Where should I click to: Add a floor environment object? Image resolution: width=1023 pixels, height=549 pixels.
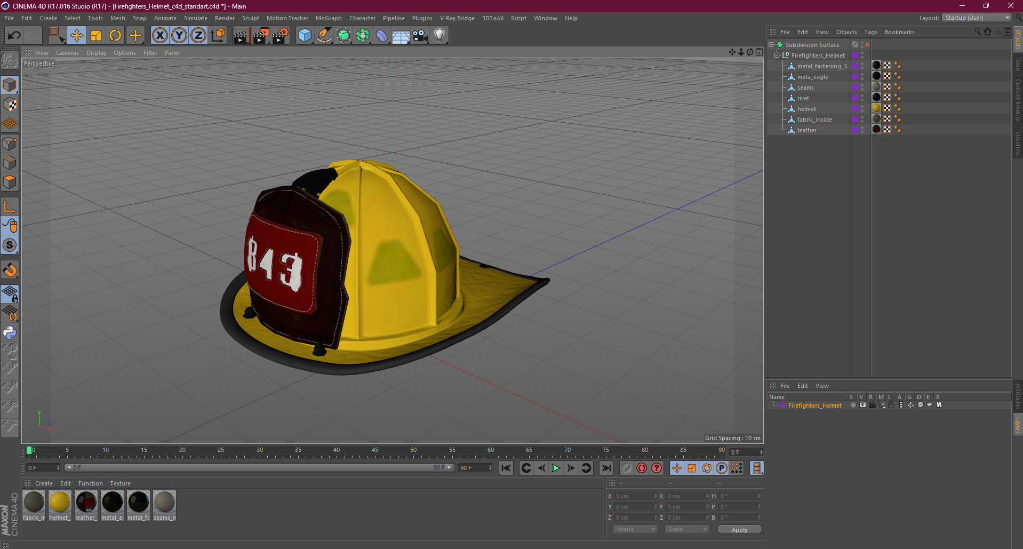401,36
